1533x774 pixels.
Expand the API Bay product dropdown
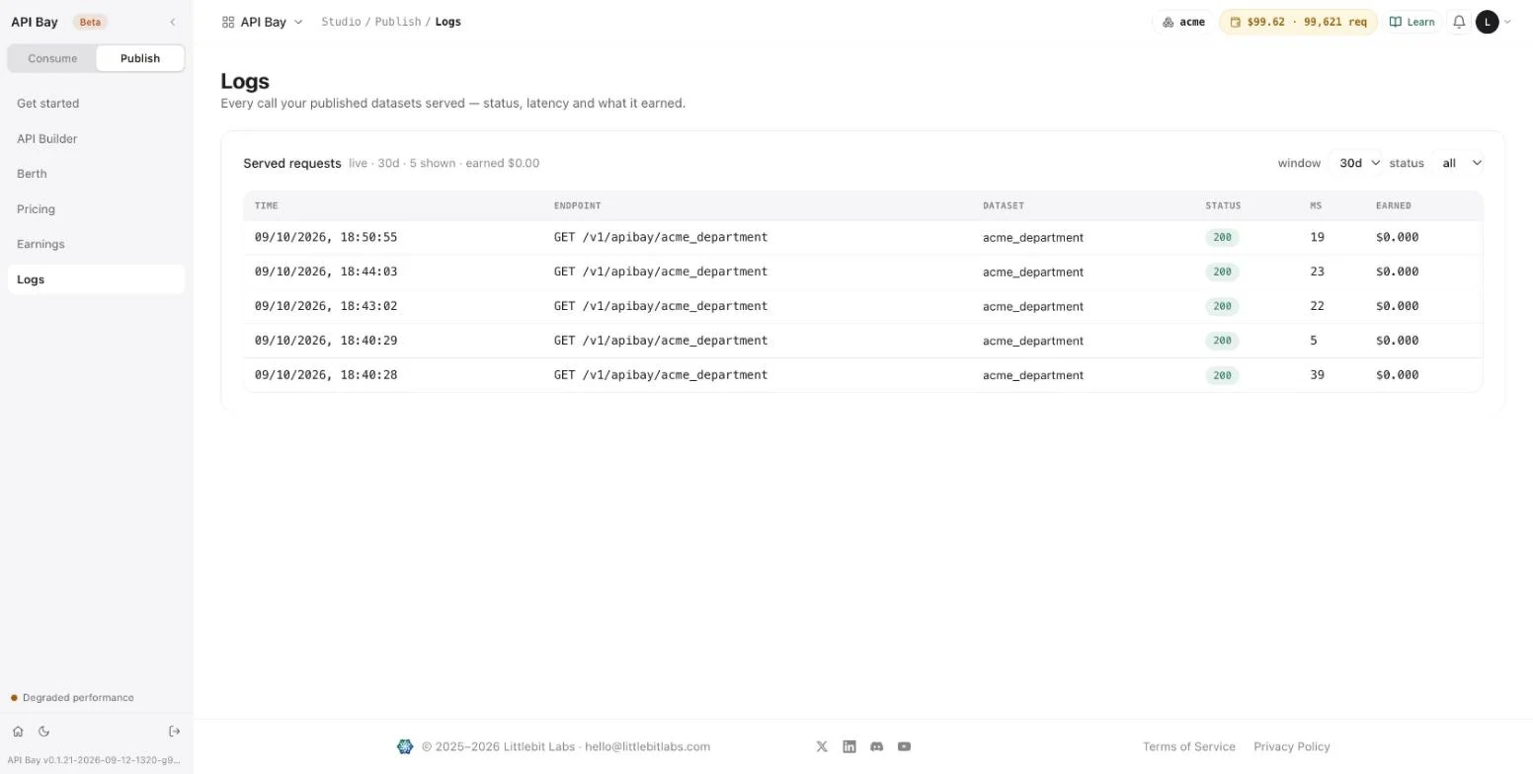263,22
